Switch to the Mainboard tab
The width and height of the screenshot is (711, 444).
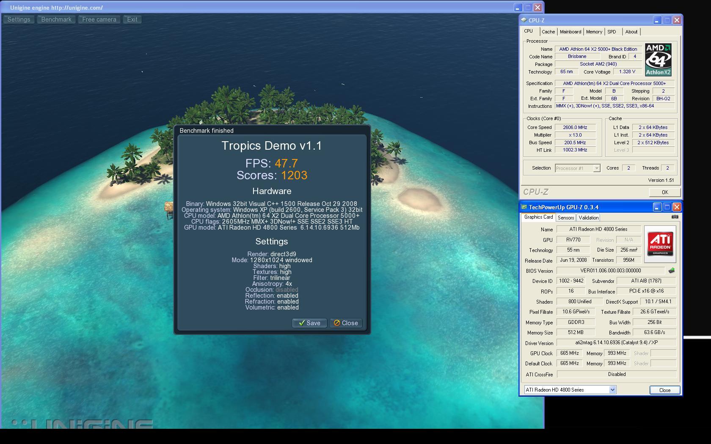[x=570, y=32]
